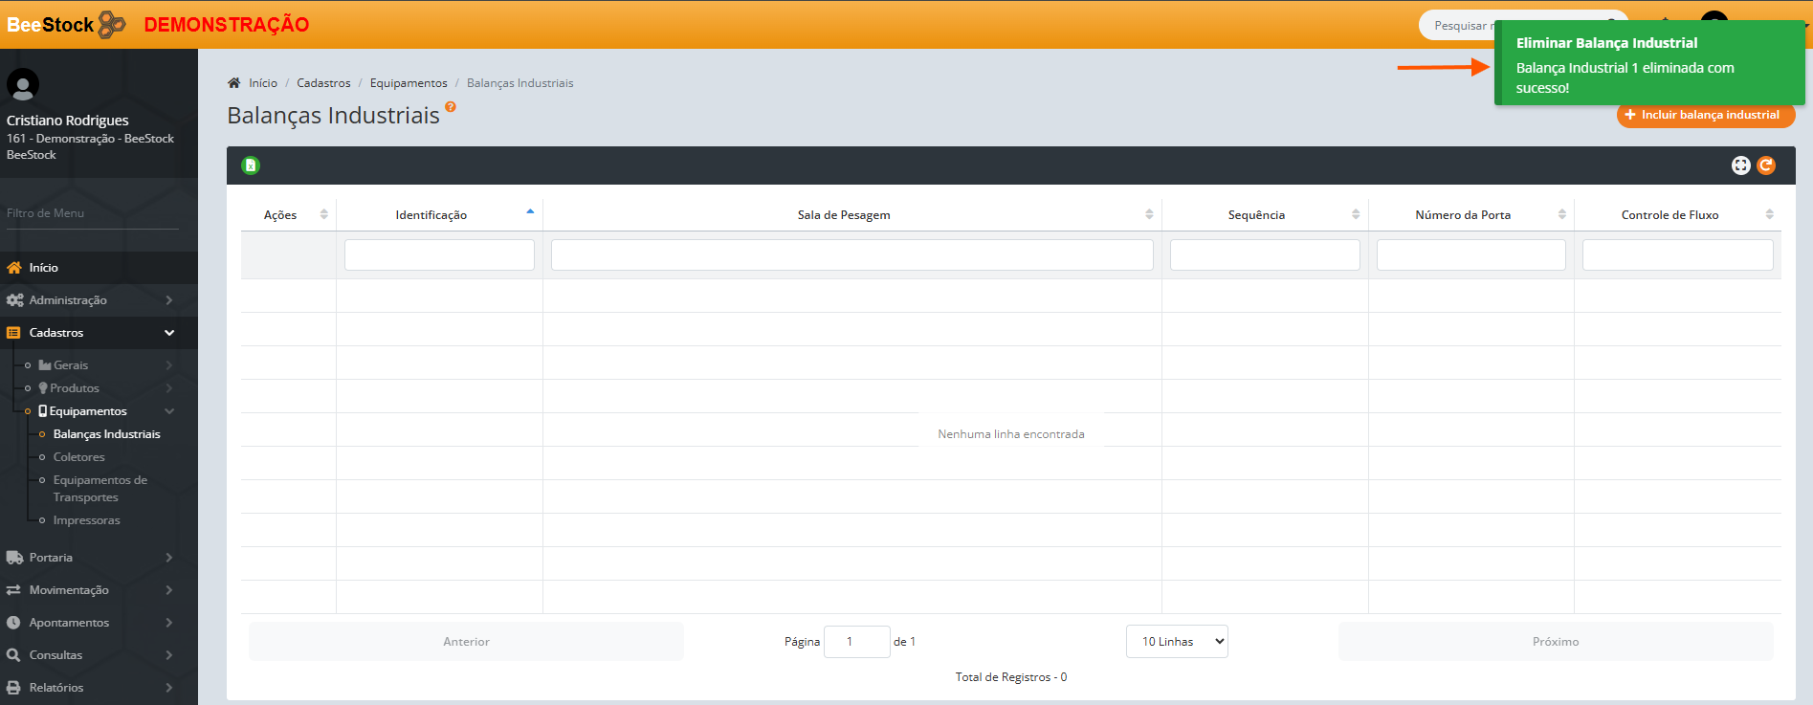Click the help question mark beside title

pyautogui.click(x=451, y=107)
